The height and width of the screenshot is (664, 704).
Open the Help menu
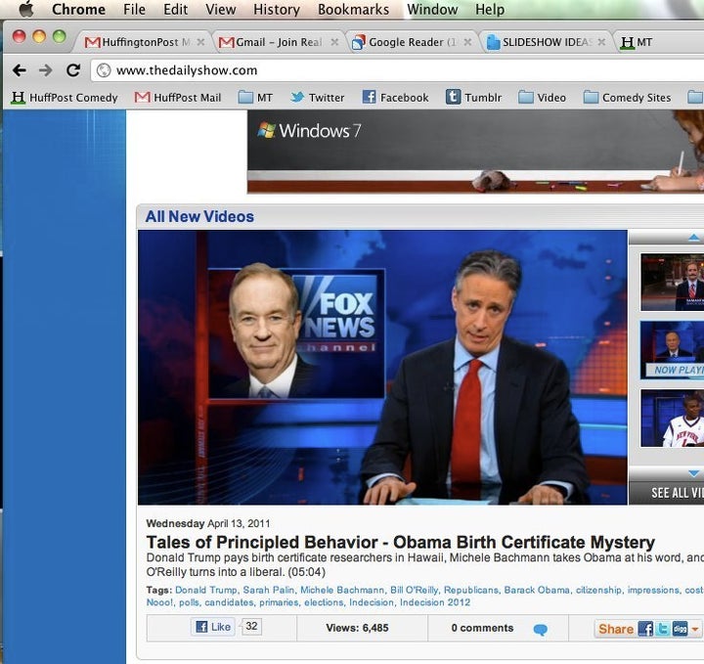[490, 10]
